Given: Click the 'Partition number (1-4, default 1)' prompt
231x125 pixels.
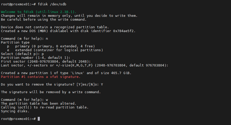Looking at the screenshot, I should [x=35, y=58].
